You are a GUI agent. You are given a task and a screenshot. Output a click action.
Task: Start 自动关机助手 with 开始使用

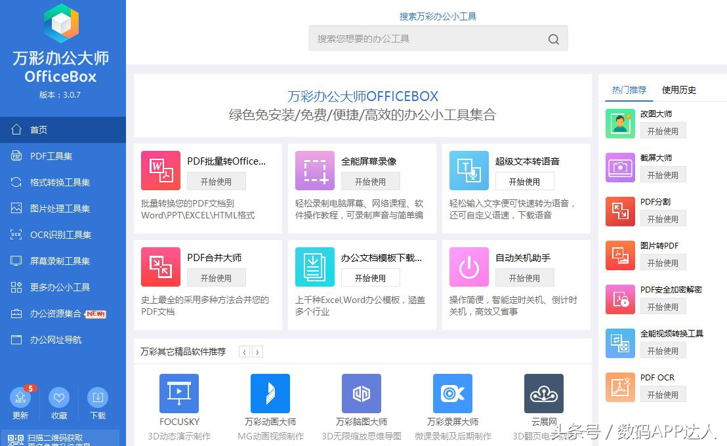[x=524, y=278]
